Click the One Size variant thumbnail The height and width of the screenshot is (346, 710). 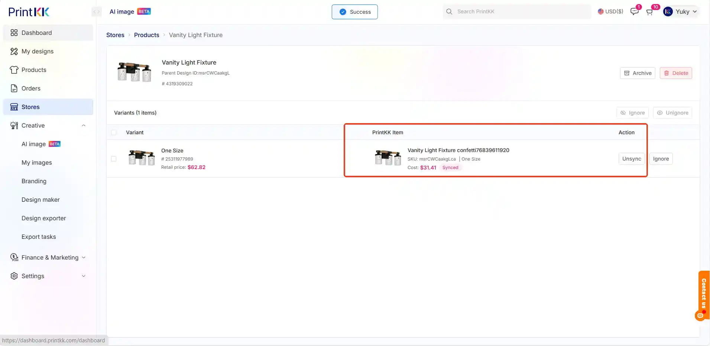tap(142, 158)
